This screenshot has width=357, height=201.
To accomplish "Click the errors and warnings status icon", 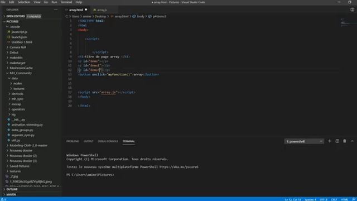I will pyautogui.click(x=3, y=199).
